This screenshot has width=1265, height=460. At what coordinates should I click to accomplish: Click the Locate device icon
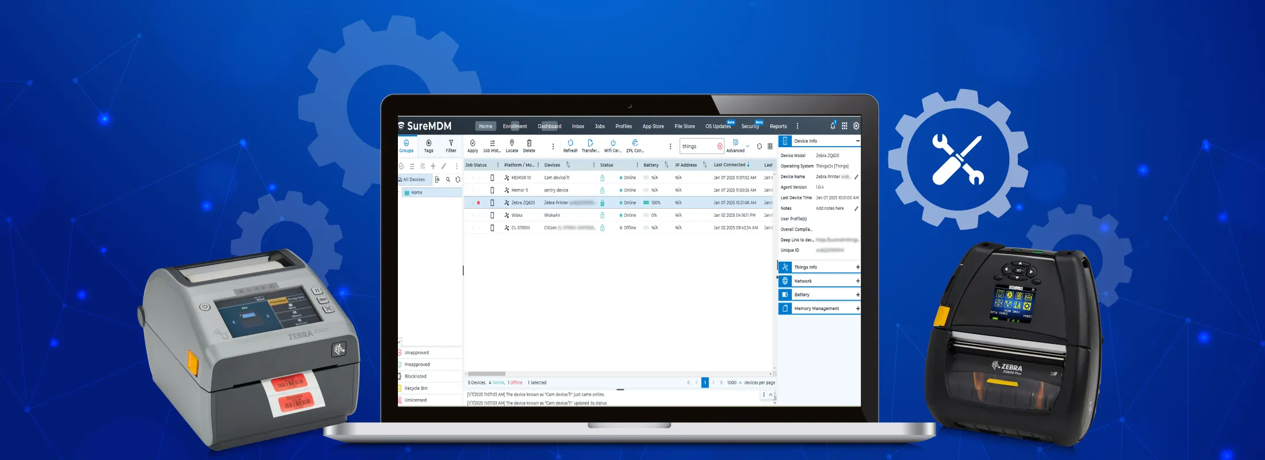pos(512,143)
